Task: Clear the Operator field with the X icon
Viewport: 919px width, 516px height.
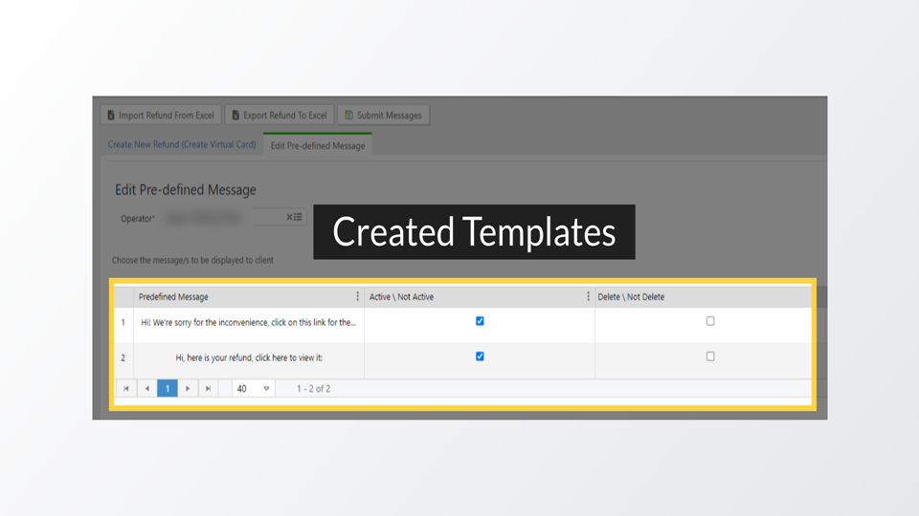Action: pos(289,217)
